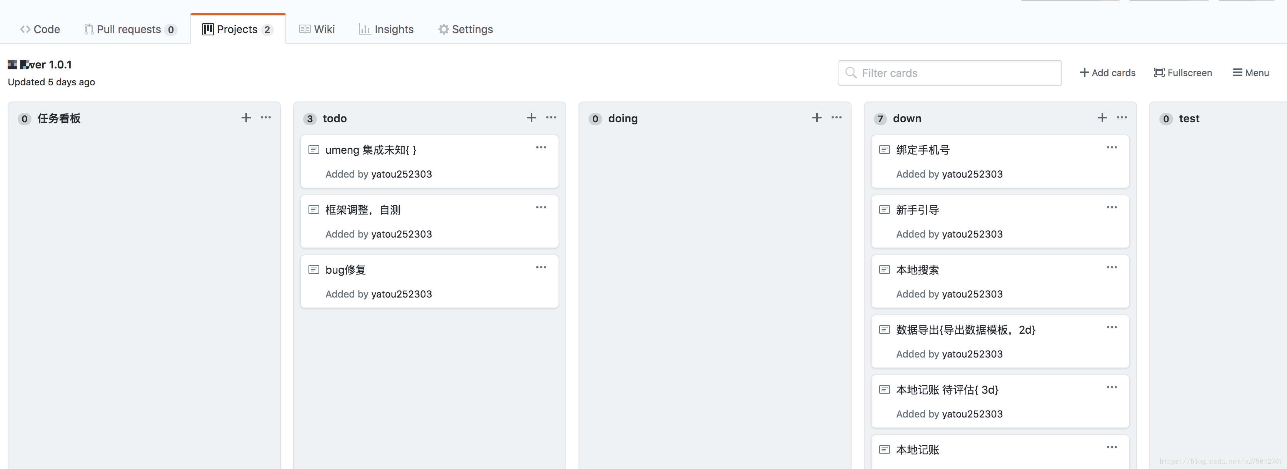Open options for 数据导出 card
This screenshot has height=469, width=1287.
1112,327
